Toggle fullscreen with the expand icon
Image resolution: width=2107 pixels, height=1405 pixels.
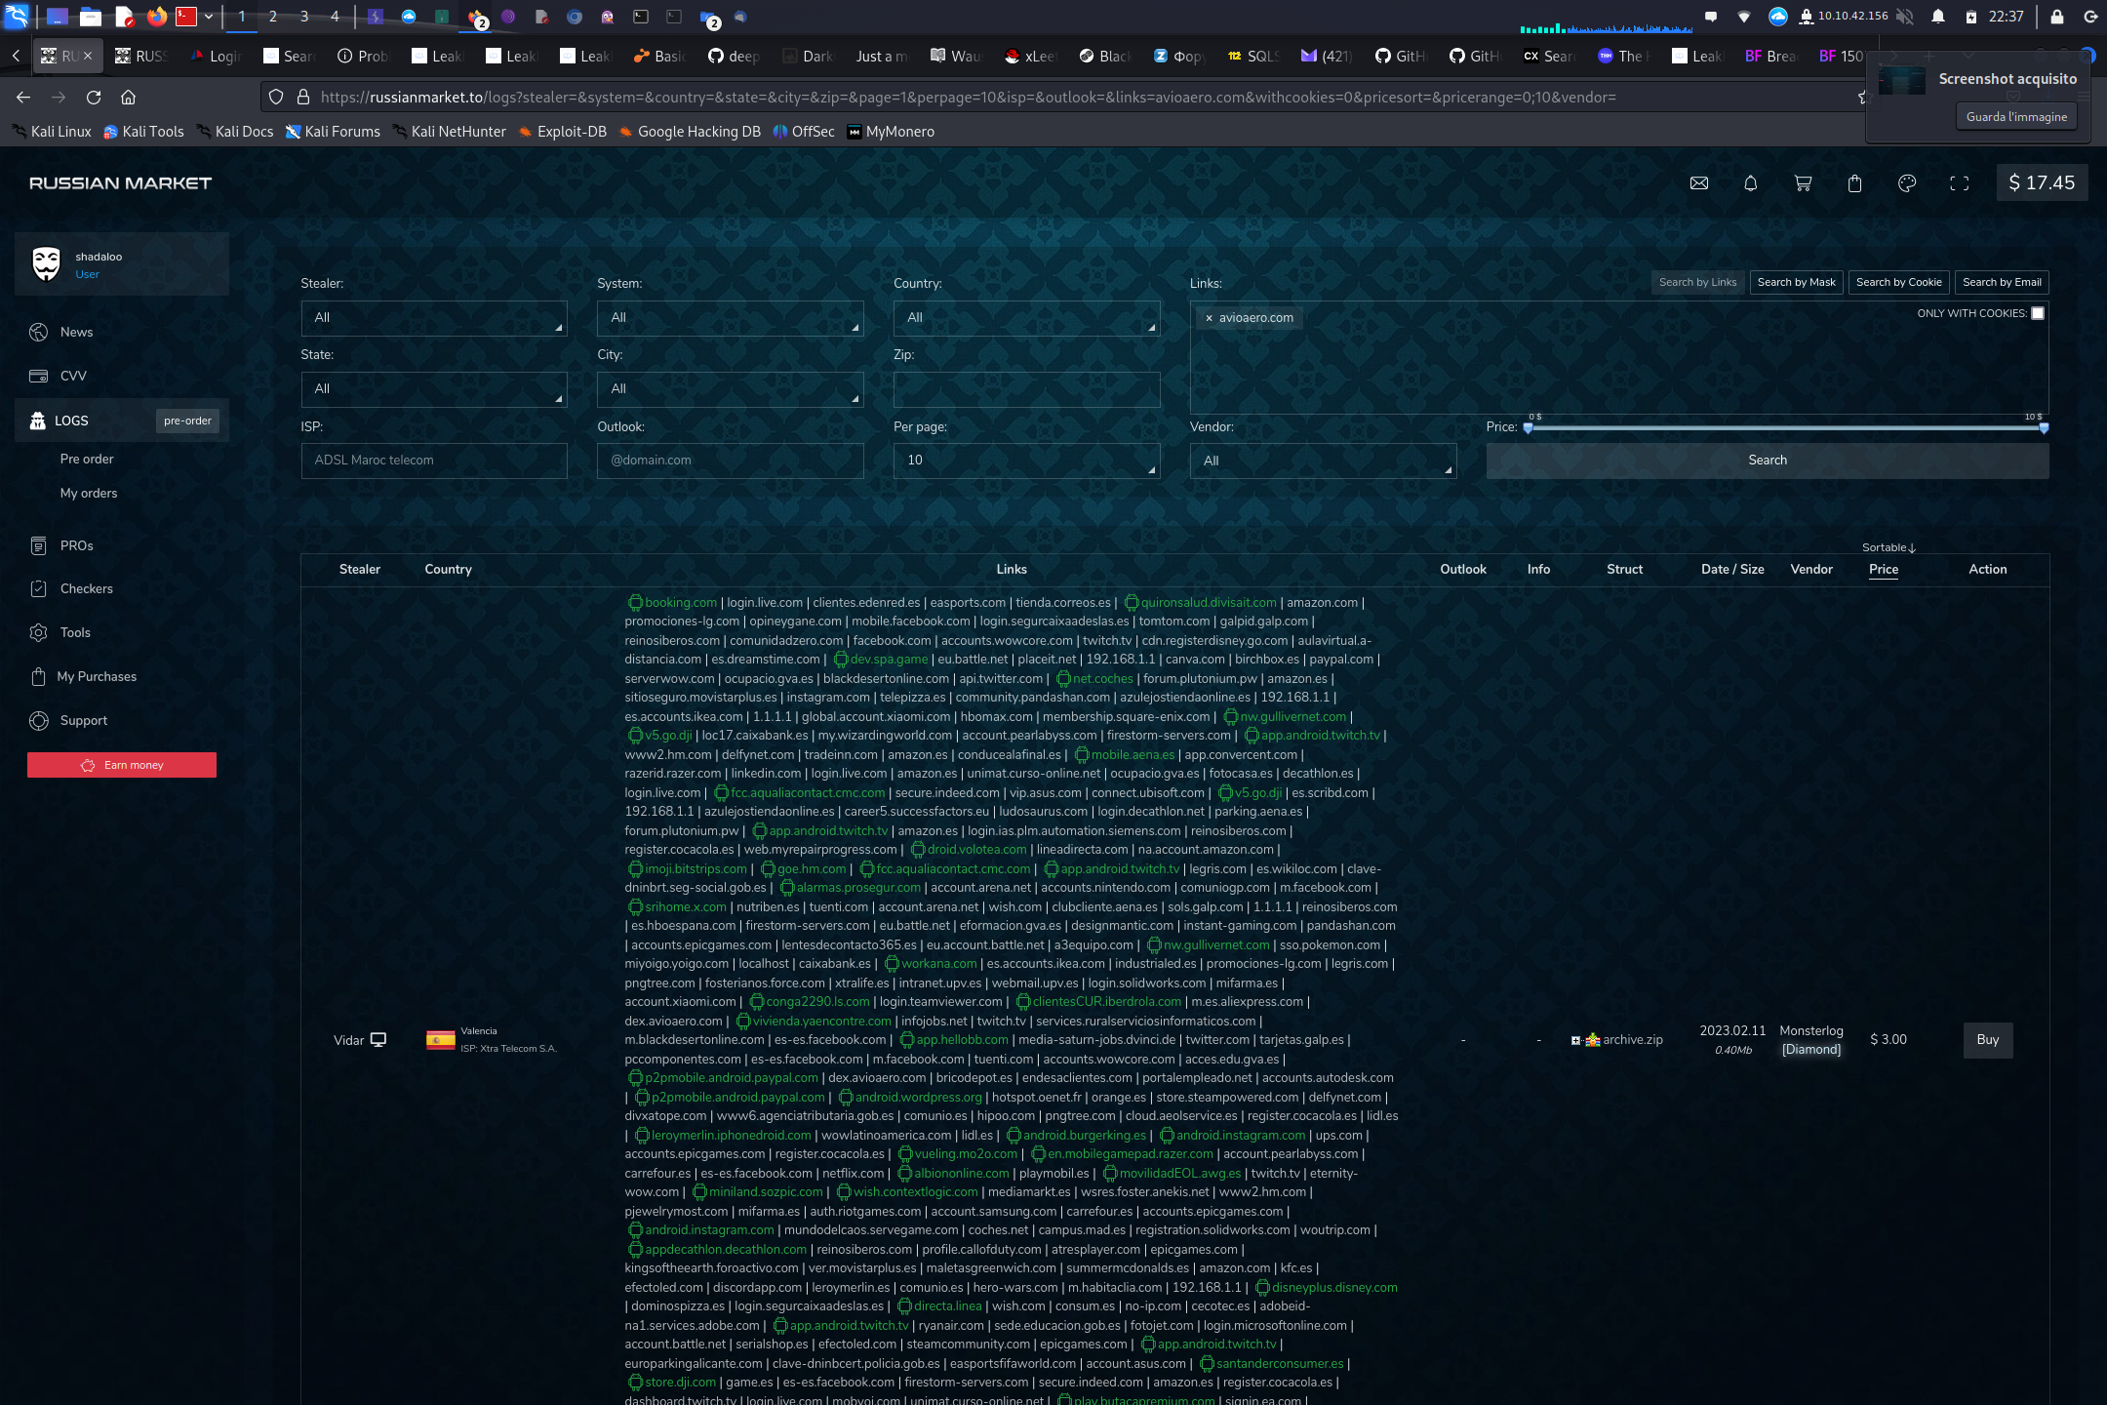[x=1959, y=183]
